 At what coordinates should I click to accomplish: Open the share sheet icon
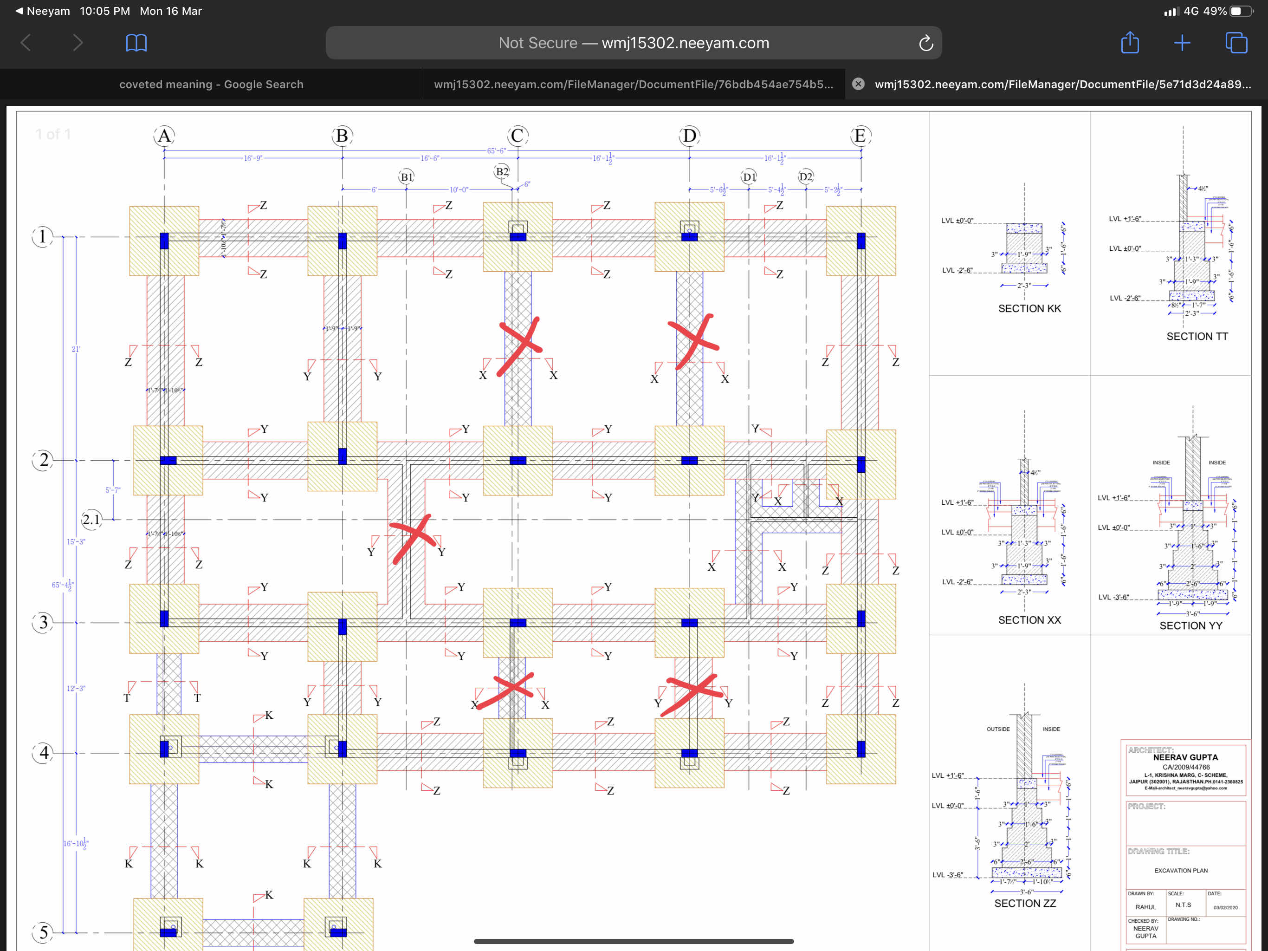pos(1129,42)
